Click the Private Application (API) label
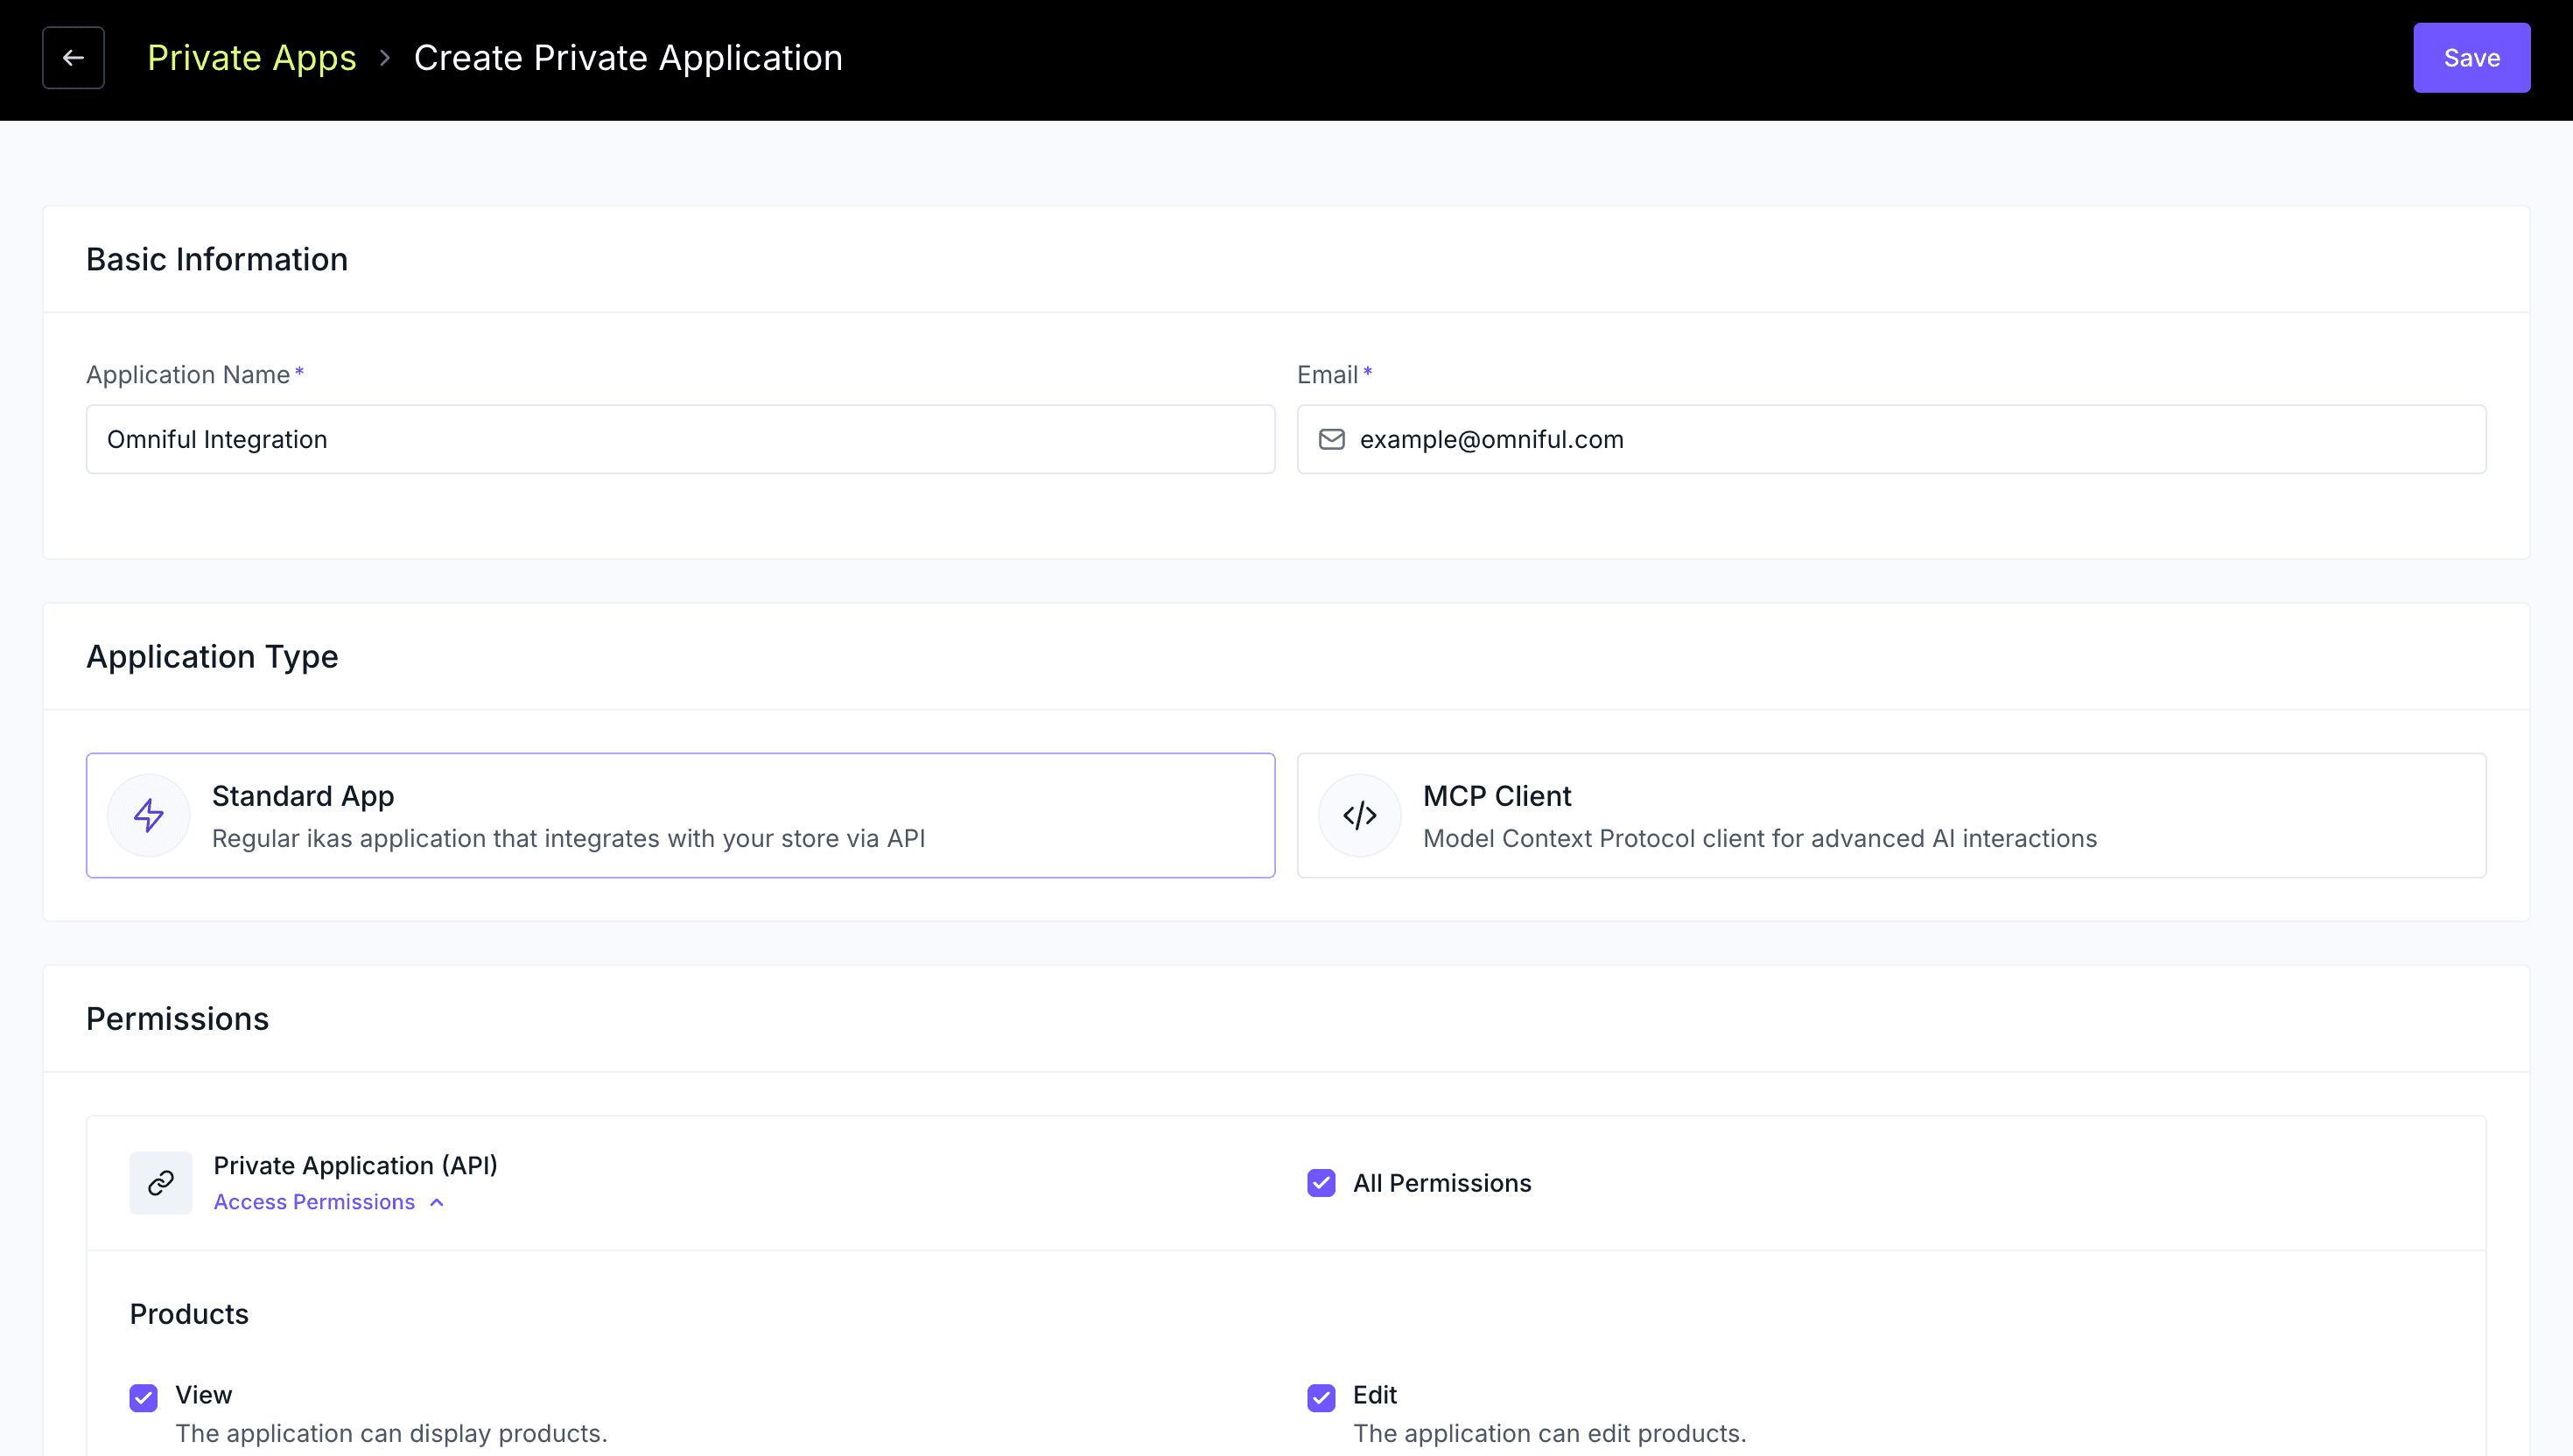2573x1456 pixels. coord(355,1165)
